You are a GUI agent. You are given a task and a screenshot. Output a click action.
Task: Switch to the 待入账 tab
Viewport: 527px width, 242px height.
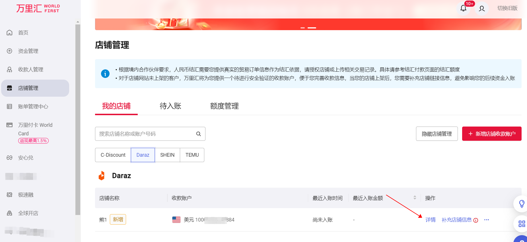[170, 106]
